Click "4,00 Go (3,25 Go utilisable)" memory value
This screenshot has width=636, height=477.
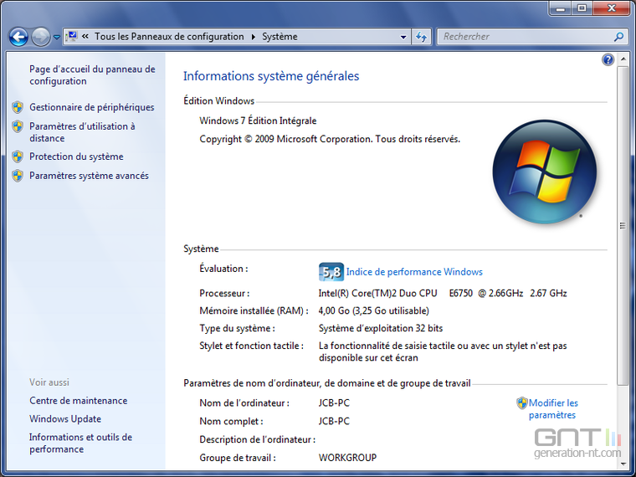(x=373, y=310)
